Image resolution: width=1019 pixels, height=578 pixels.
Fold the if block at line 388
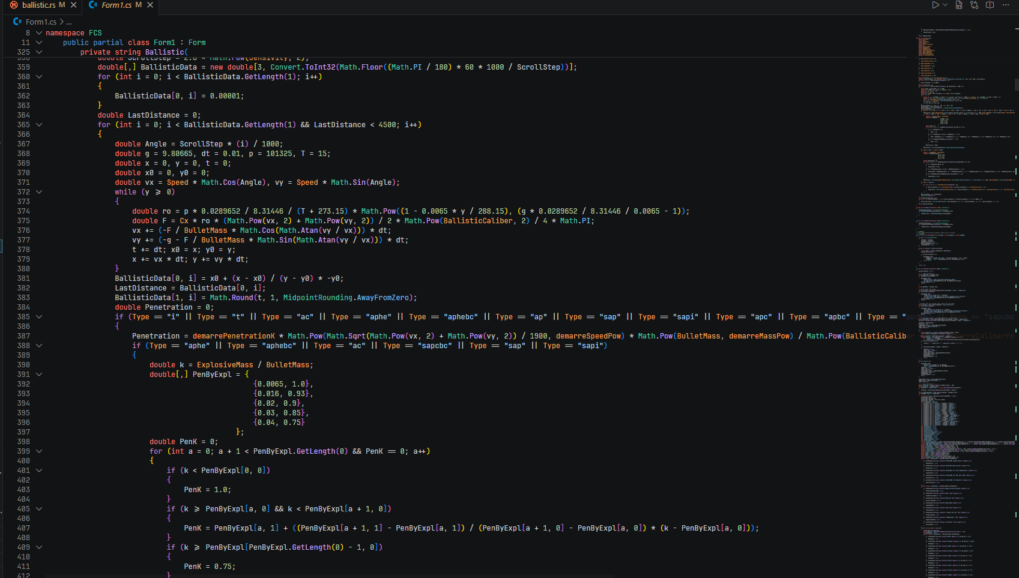[39, 346]
